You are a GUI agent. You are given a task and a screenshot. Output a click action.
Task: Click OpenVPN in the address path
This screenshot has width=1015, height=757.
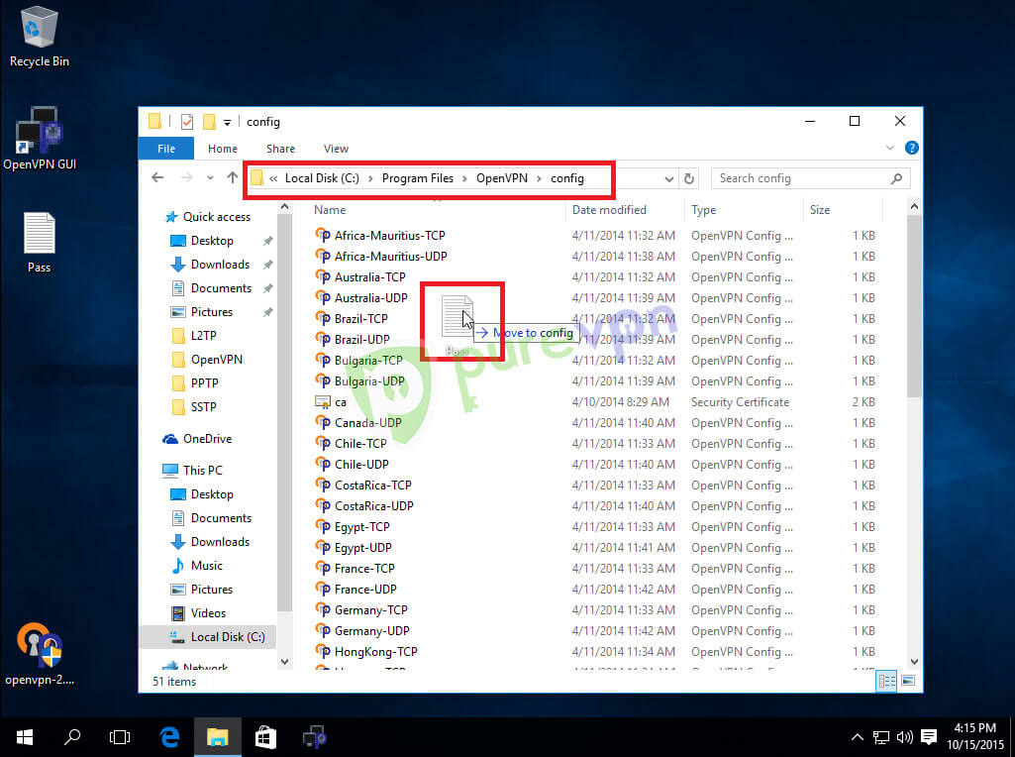(x=502, y=178)
